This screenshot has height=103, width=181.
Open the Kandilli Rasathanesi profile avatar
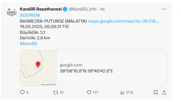pyautogui.click(x=12, y=12)
